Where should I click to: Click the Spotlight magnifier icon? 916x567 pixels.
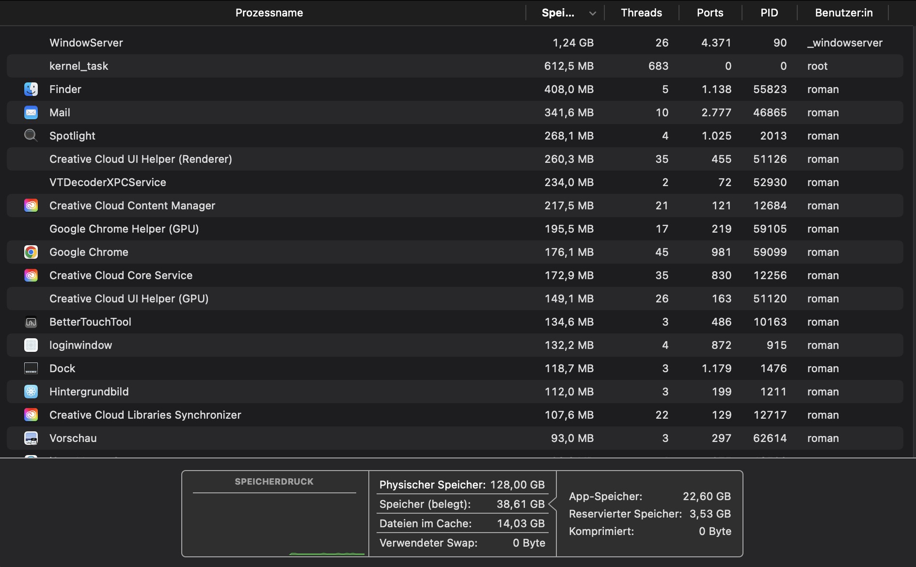31,136
